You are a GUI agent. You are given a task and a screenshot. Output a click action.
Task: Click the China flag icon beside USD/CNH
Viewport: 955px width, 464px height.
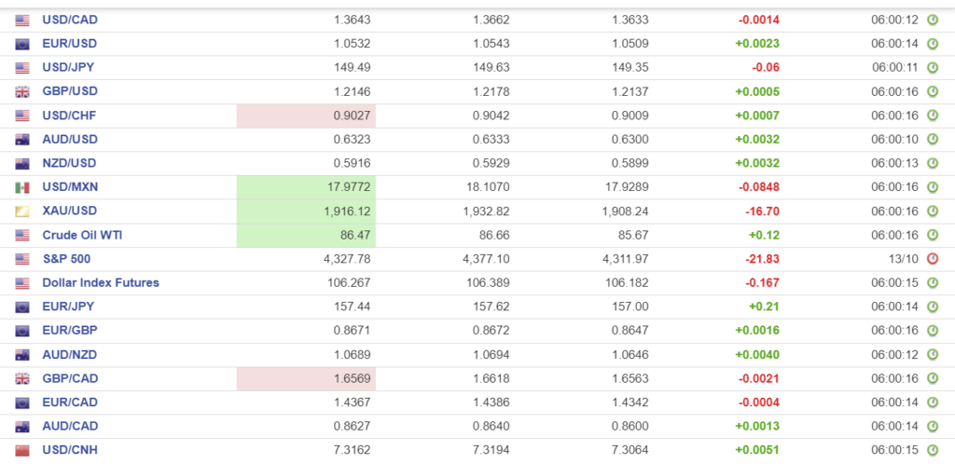22,451
